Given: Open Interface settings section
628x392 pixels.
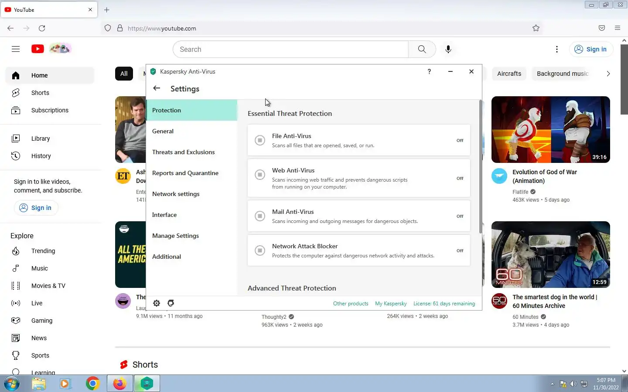Looking at the screenshot, I should [x=191, y=215].
